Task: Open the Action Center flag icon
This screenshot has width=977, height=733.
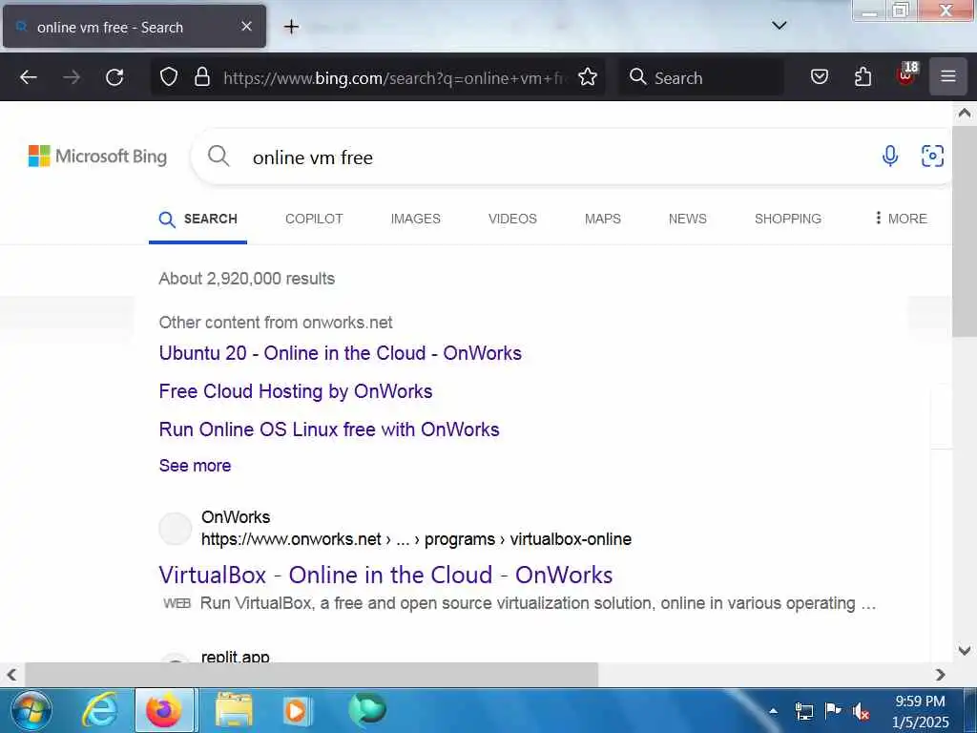Action: (832, 710)
